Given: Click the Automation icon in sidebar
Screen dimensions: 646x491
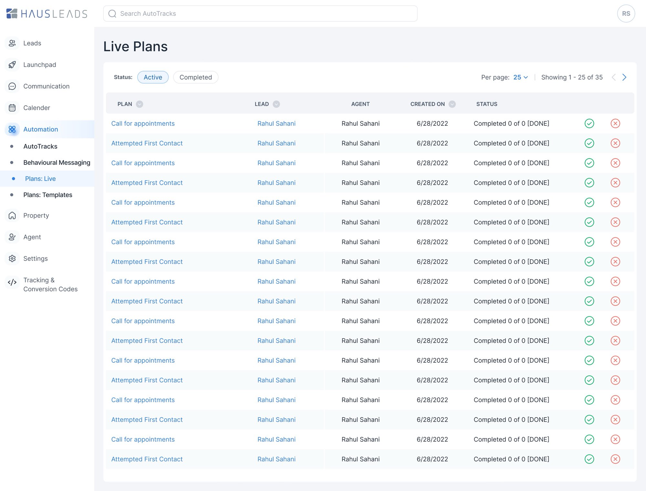Looking at the screenshot, I should point(12,129).
